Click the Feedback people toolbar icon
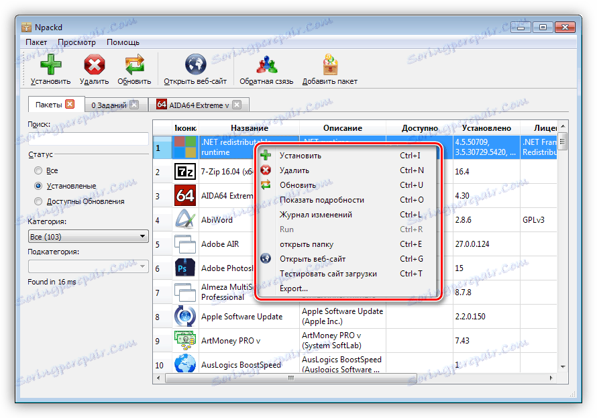Screen dimensions: 597x418 266,64
